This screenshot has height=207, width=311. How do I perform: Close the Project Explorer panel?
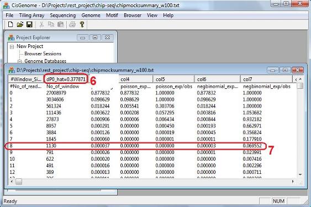click(x=108, y=38)
